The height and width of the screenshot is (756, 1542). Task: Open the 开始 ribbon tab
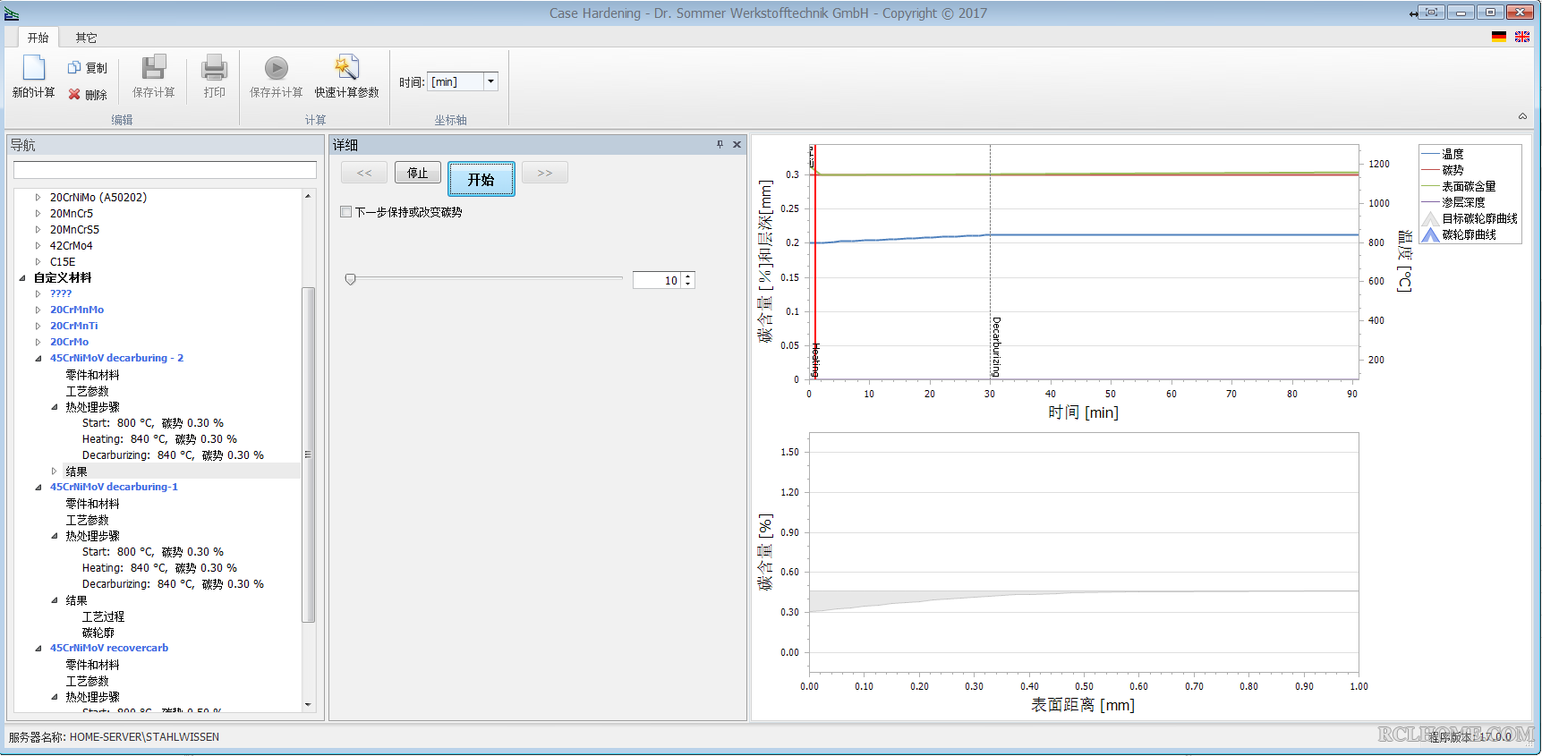[38, 38]
